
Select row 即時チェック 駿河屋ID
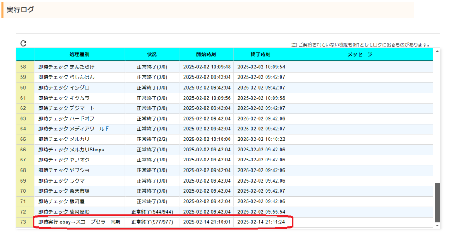224,212
